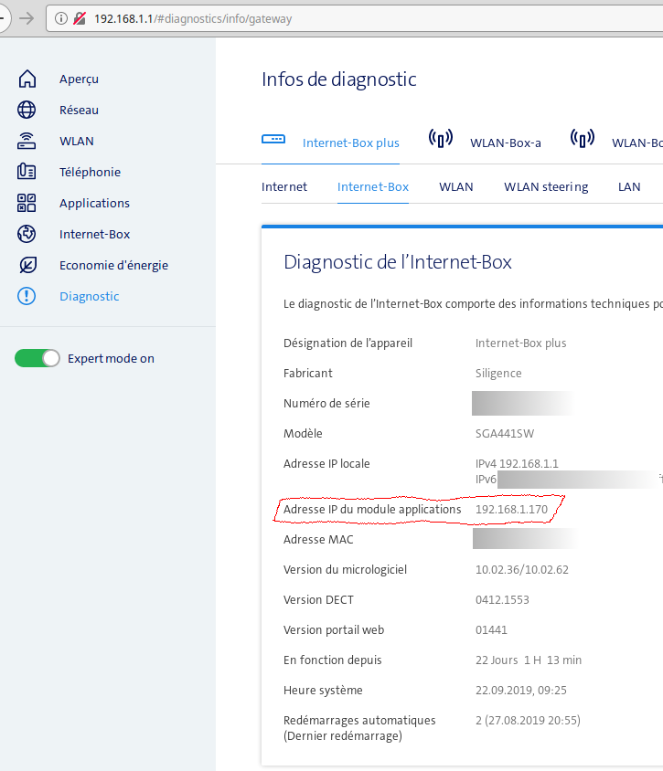The height and width of the screenshot is (771, 663).
Task: Click the Applications grid icon
Action: [27, 204]
